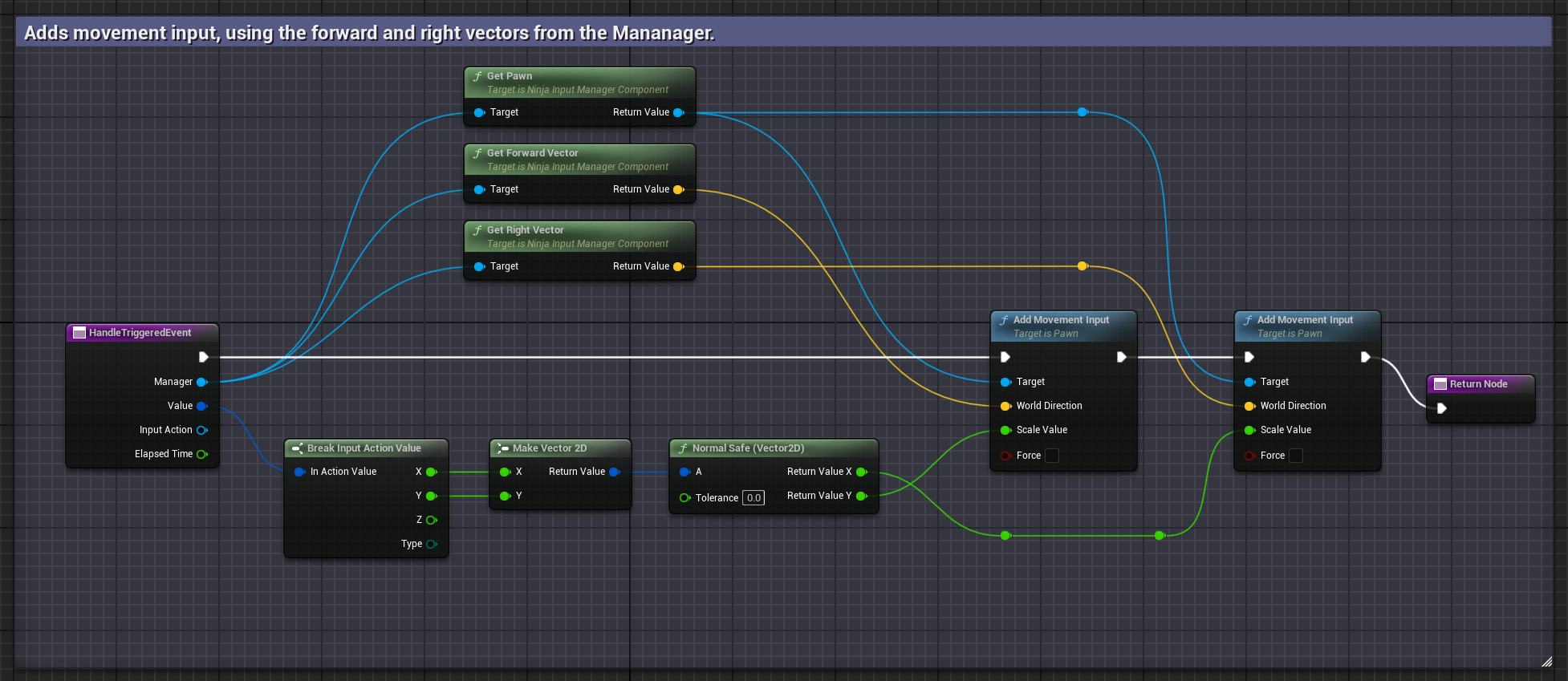1568x681 pixels.
Task: Click Elapsed Time pin on HandleTriggeredEvent
Action: click(x=202, y=454)
